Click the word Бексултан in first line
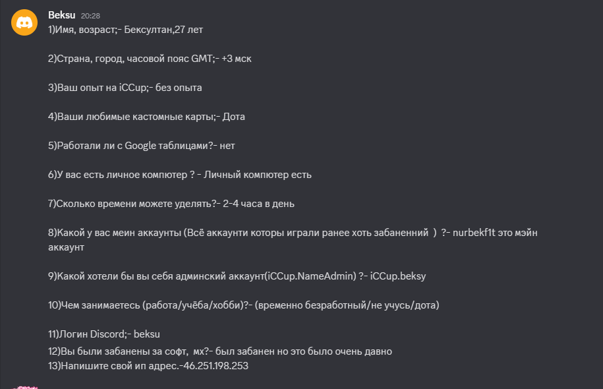 (150, 30)
